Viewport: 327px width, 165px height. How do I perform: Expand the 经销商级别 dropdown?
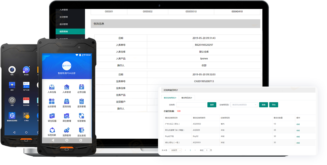click(x=244, y=105)
